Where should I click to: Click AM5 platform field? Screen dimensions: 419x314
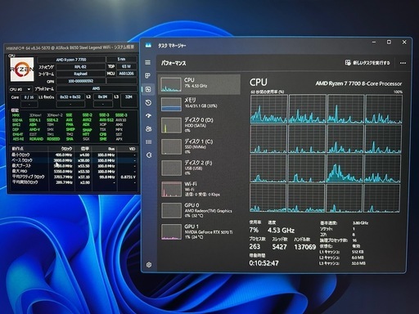coord(96,88)
